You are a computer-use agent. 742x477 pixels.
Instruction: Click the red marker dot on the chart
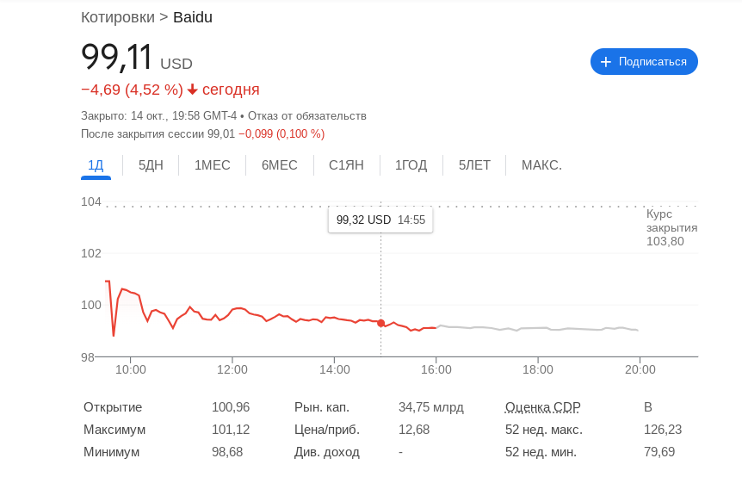[381, 323]
